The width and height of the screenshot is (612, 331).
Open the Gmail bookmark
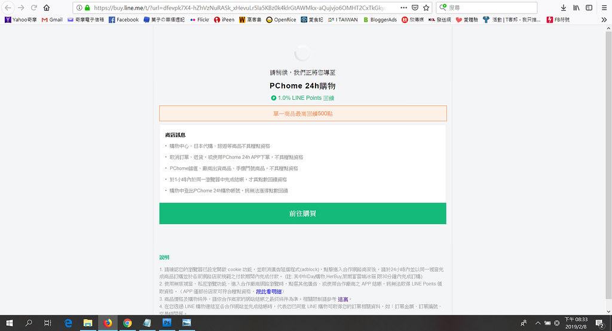tap(52, 20)
